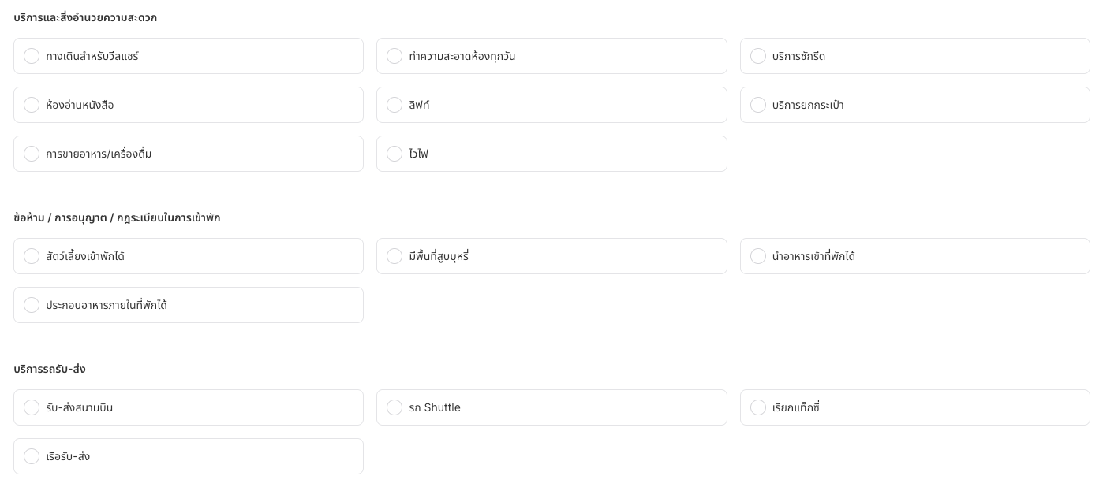This screenshot has width=1103, height=487.
Task: Enable นำอาหารเข้าที่พักได้ rule
Action: (x=758, y=256)
